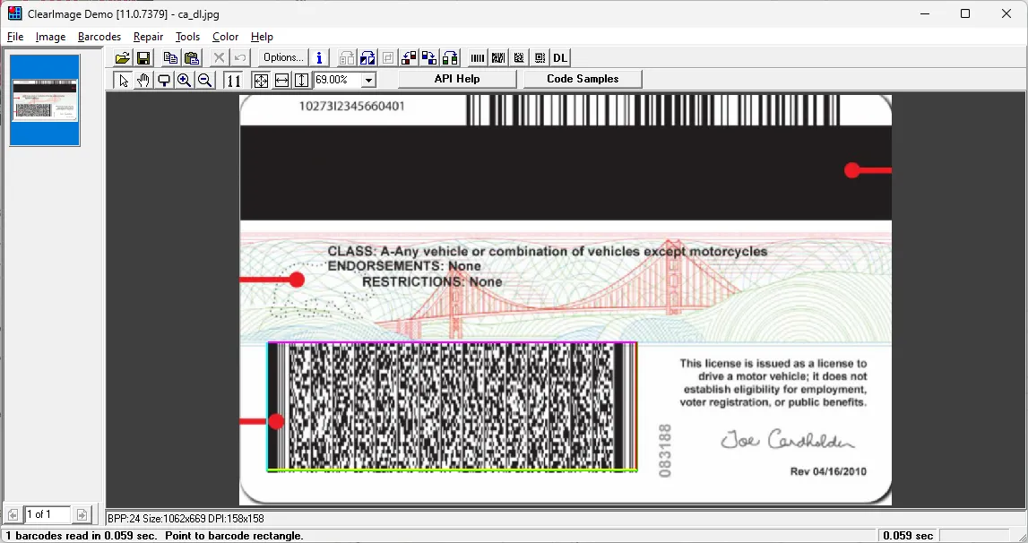The width and height of the screenshot is (1028, 543).
Task: Click the zoom out magnifier
Action: (x=205, y=80)
